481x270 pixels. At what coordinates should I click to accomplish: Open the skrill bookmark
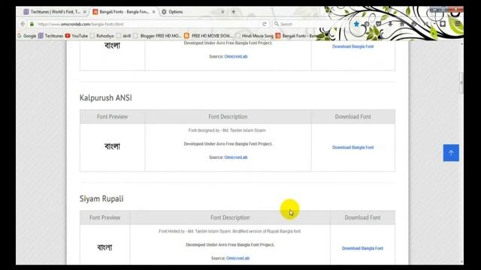click(x=123, y=36)
